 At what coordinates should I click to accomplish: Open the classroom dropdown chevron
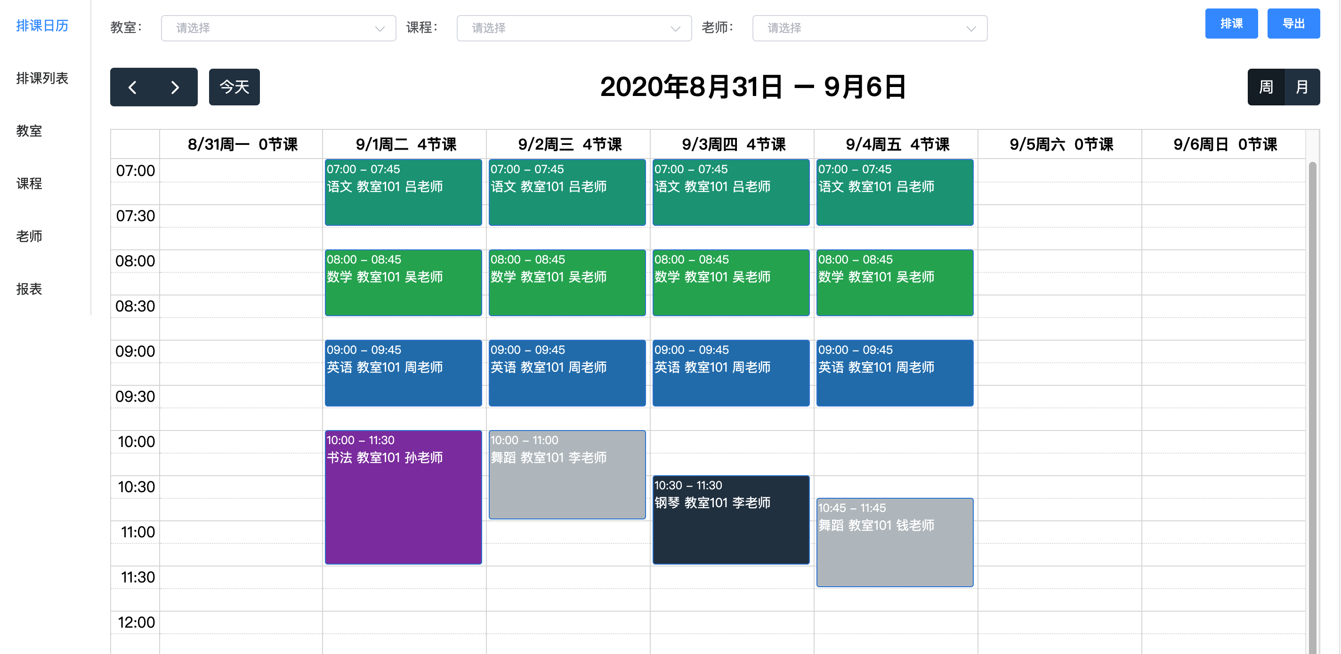coord(380,29)
